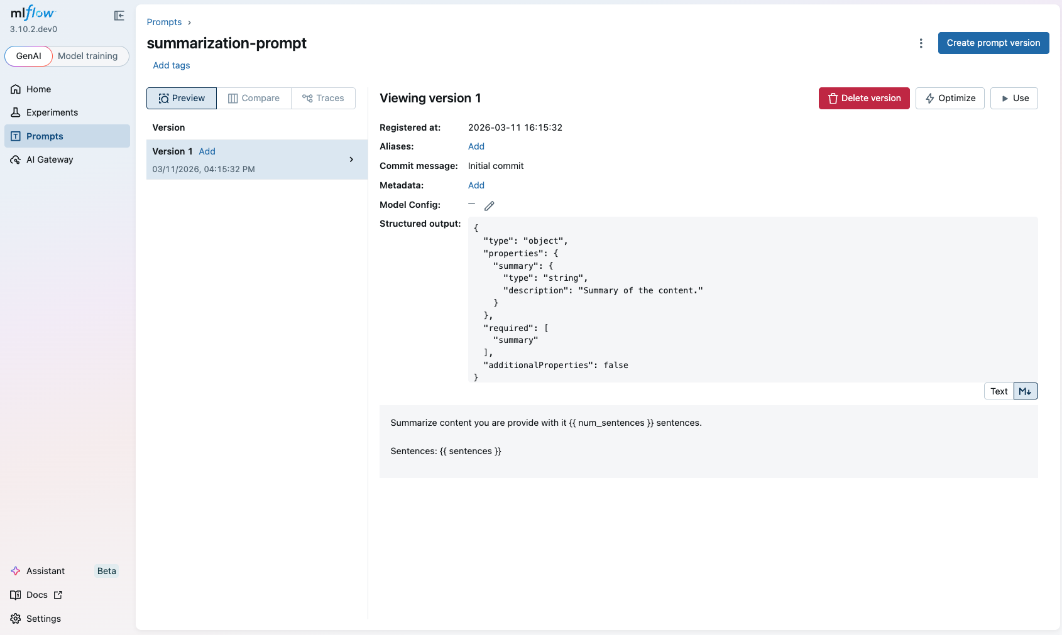Switch to the Compare tab

[254, 98]
